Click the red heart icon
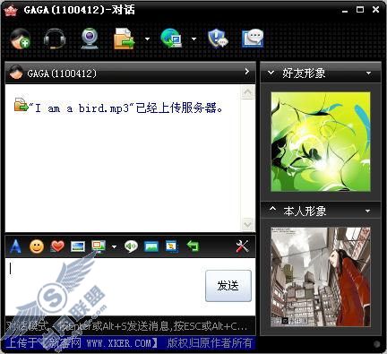Screen dimensions: 387x354 [57, 246]
